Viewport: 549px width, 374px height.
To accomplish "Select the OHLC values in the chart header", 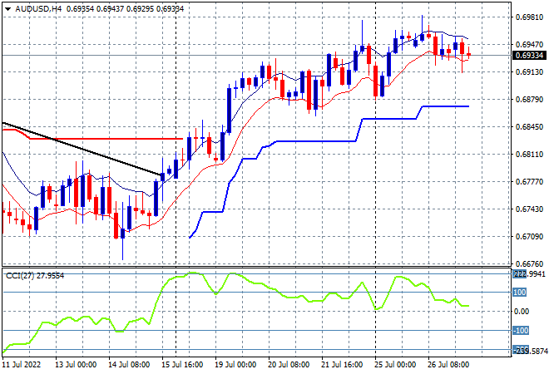I will (126, 9).
